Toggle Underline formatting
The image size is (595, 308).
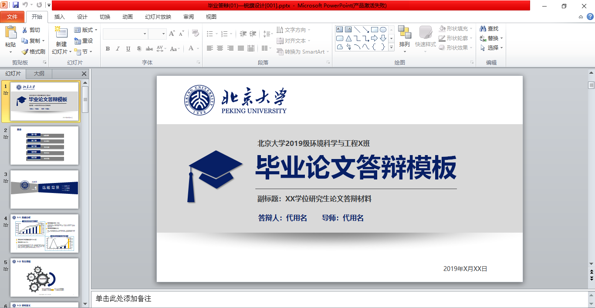pyautogui.click(x=128, y=49)
